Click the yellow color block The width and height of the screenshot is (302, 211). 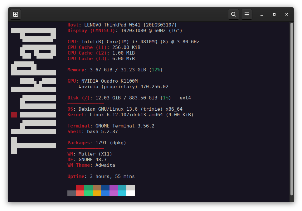(97, 193)
